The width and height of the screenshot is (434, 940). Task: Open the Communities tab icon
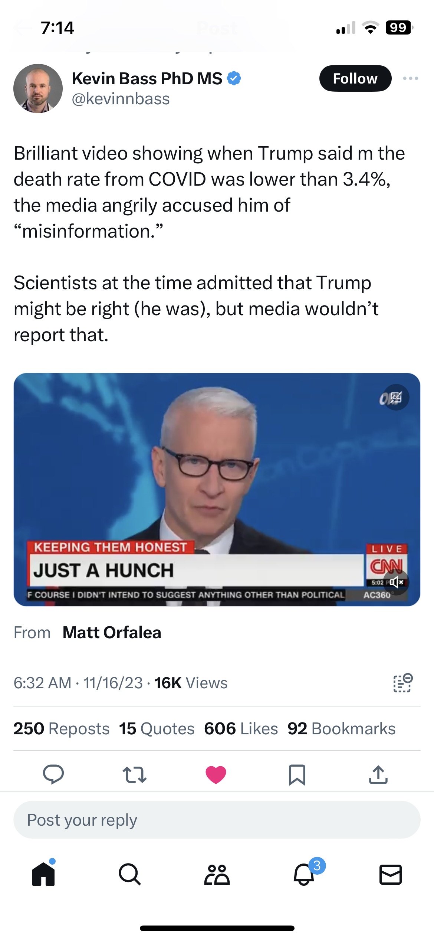(x=217, y=874)
